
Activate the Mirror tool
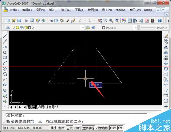pyautogui.click(x=166, y=47)
